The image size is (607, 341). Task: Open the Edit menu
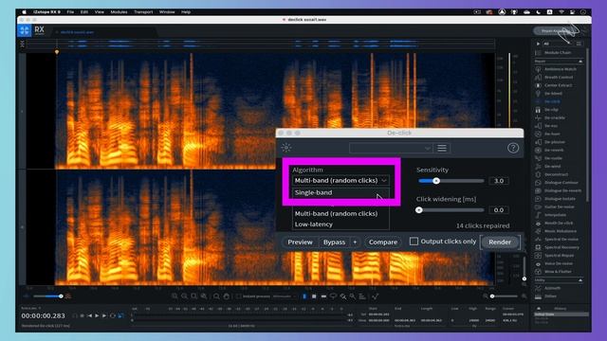click(x=84, y=12)
